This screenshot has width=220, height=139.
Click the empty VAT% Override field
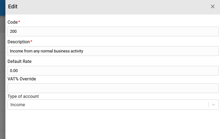point(113,88)
